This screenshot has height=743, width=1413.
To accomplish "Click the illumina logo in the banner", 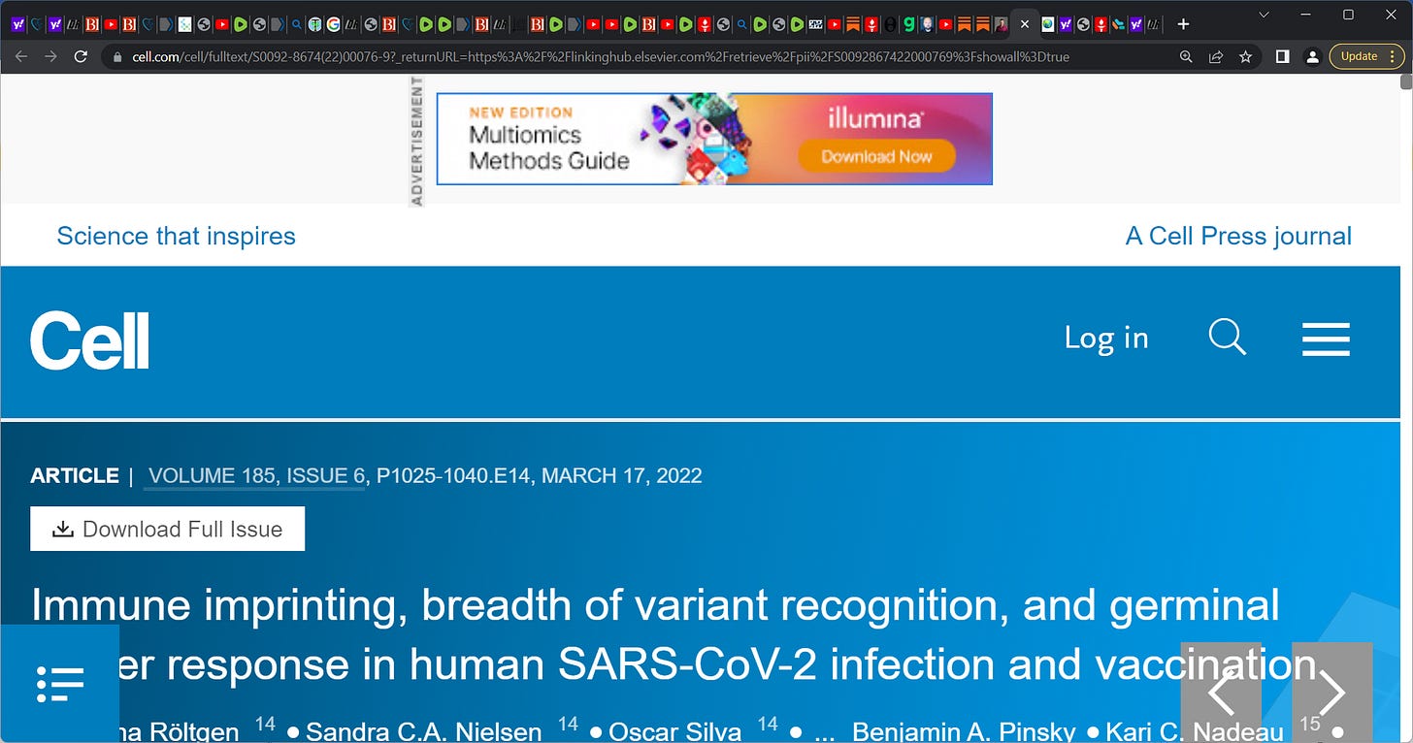I will (x=875, y=118).
